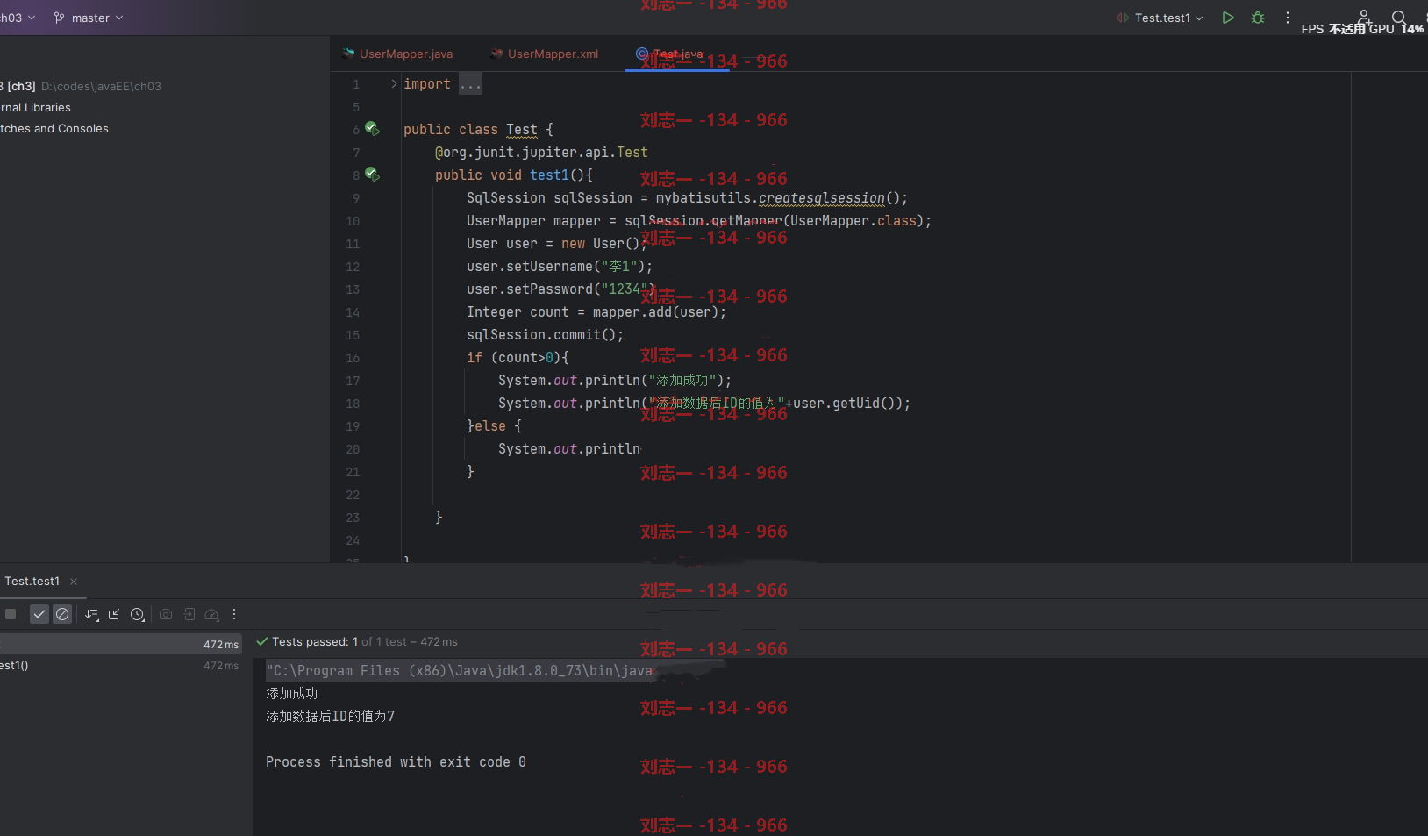Image resolution: width=1428 pixels, height=836 pixels.
Task: Start debugging with the green bug icon
Action: click(1258, 18)
